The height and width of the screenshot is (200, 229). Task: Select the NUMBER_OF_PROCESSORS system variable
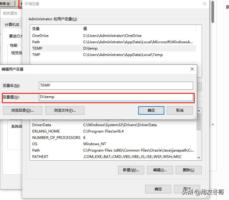coord(114,138)
